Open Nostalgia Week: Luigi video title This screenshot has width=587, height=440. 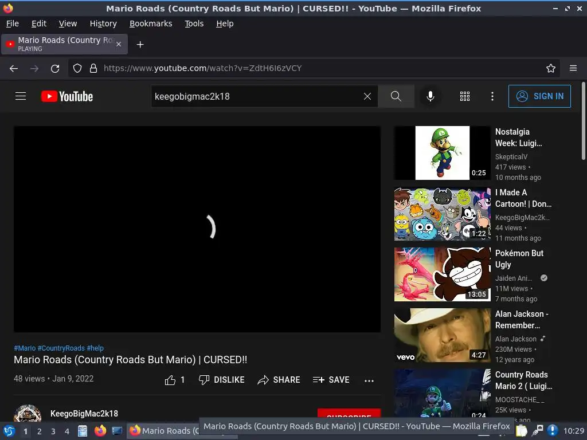(x=518, y=137)
